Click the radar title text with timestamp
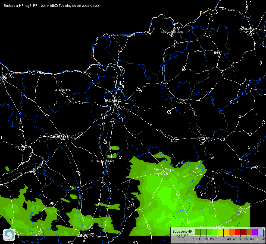This screenshot has height=244, width=266. tap(51, 6)
